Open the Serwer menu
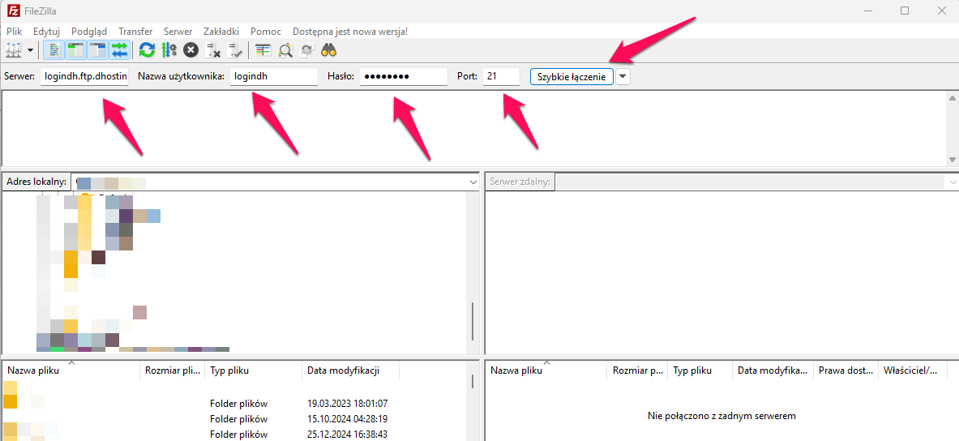This screenshot has height=441, width=959. (178, 31)
